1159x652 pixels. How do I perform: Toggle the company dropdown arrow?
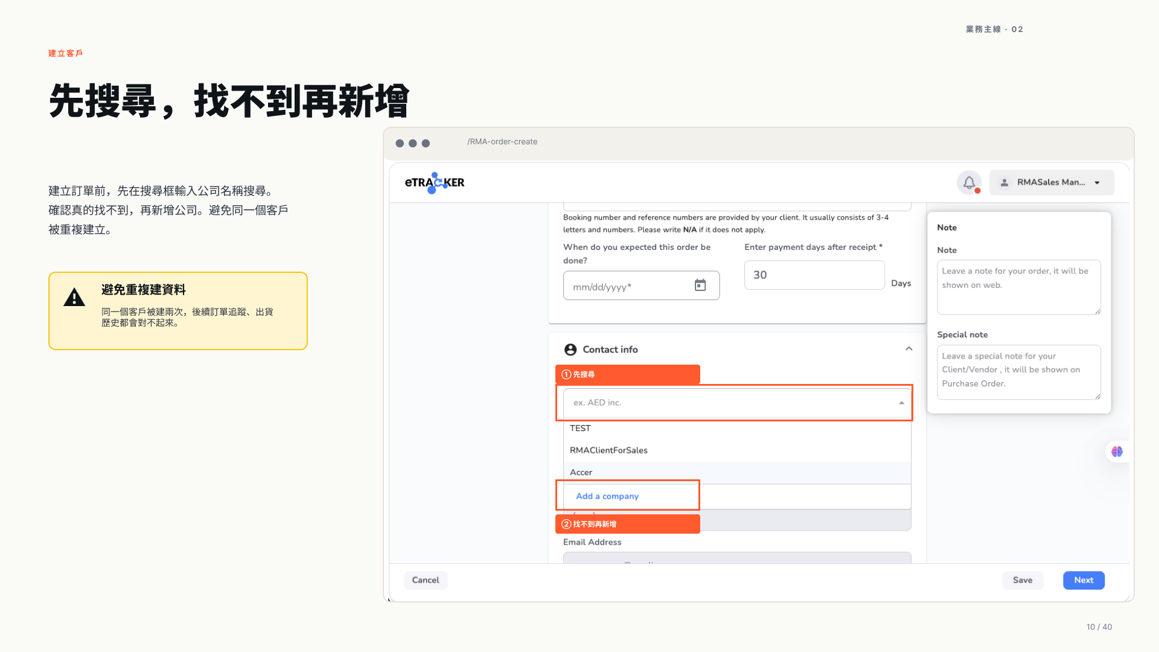(901, 403)
